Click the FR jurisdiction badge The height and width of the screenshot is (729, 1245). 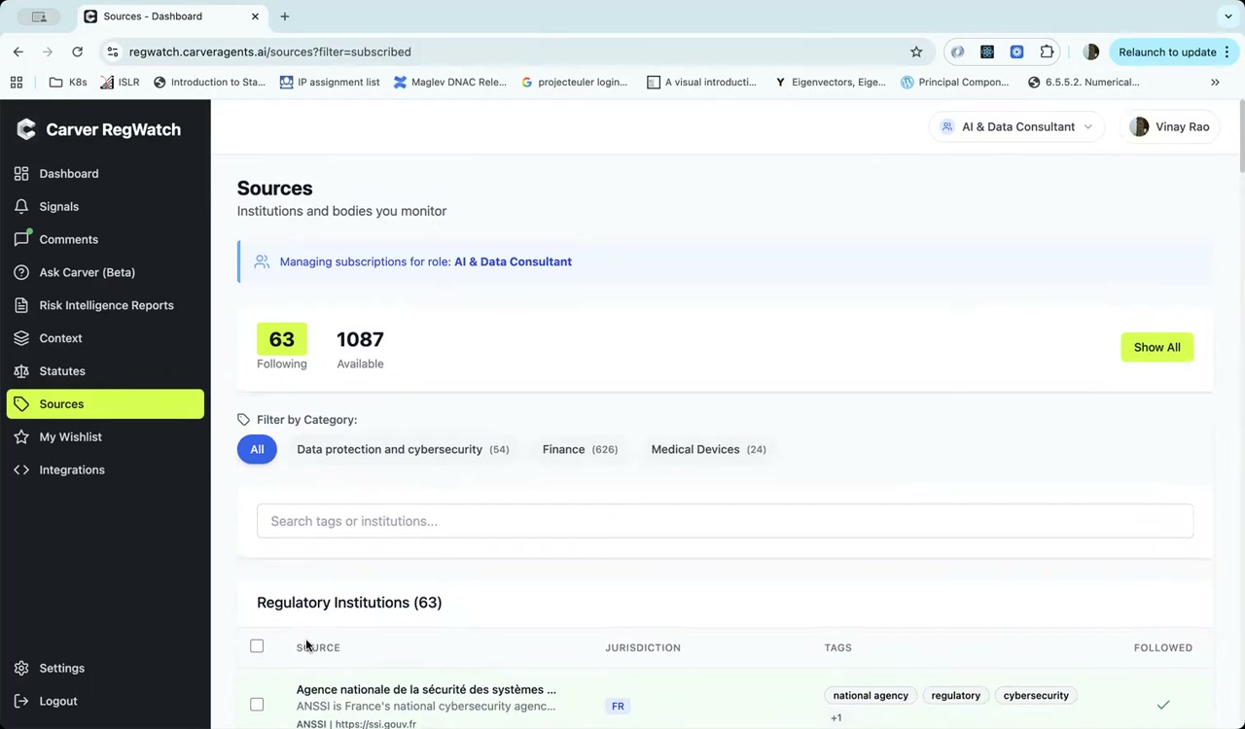[618, 707]
